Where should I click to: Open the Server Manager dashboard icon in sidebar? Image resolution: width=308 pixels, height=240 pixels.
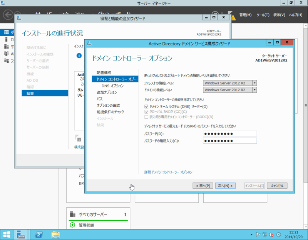pyautogui.click(x=6, y=32)
